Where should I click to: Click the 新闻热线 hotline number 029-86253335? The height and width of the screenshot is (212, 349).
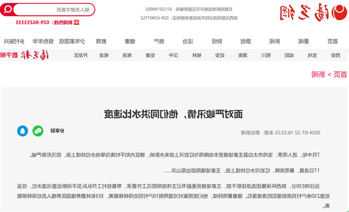point(33,22)
